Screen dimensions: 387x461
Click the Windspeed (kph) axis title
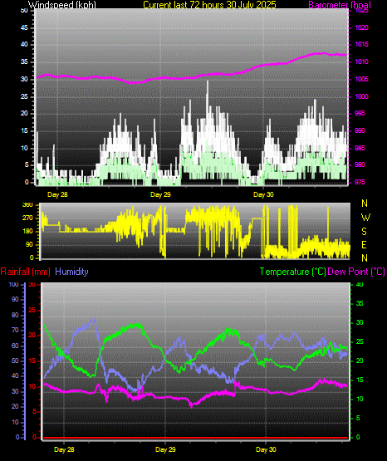62,5
